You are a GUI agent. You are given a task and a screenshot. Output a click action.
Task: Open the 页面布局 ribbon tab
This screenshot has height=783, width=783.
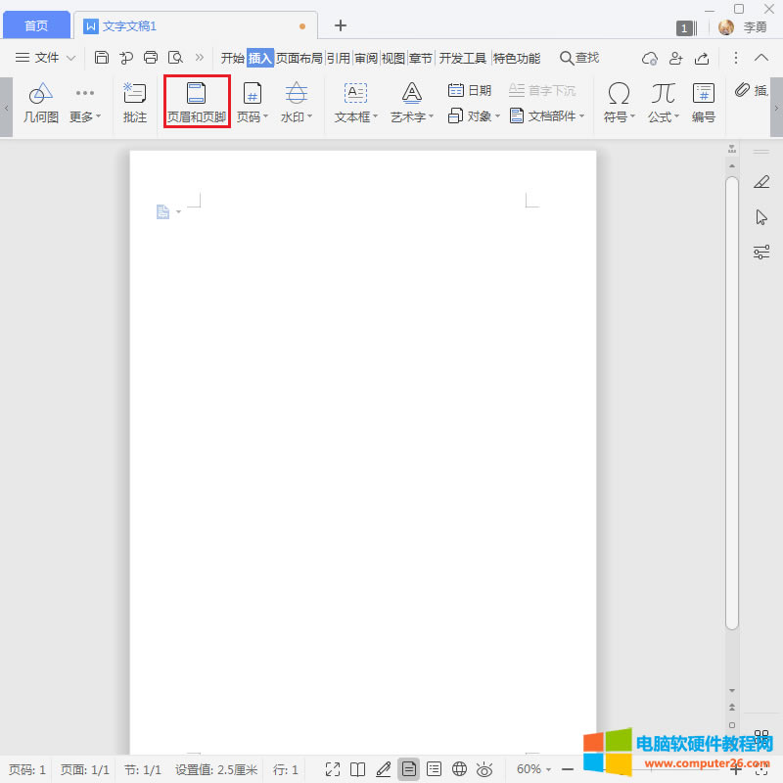pos(299,58)
